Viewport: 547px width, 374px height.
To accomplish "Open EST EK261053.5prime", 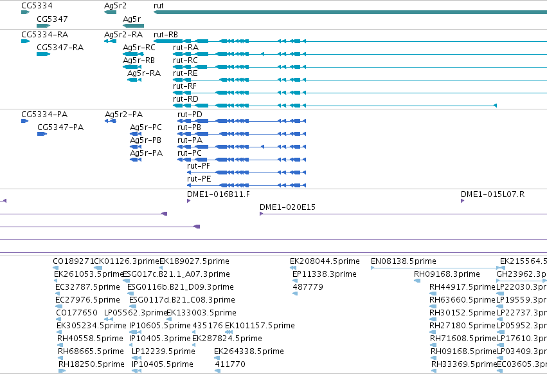I will click(89, 274).
